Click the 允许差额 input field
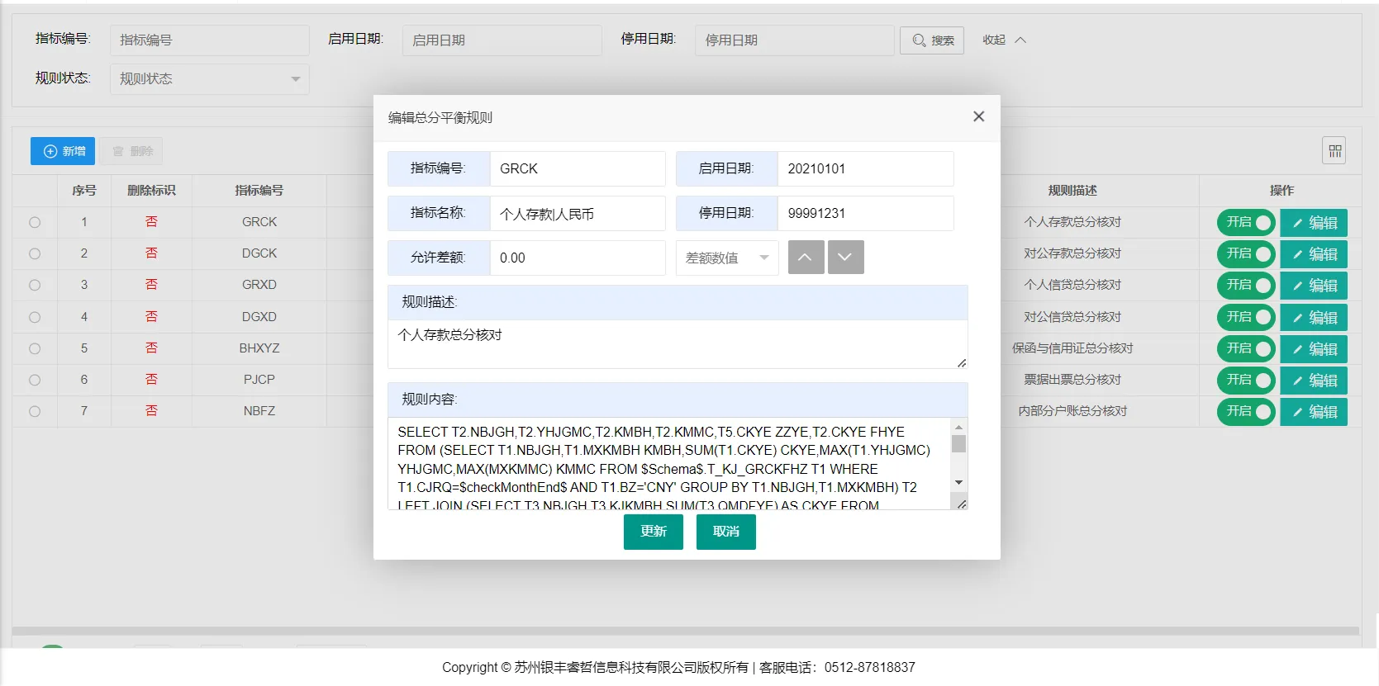This screenshot has height=686, width=1379. click(577, 258)
